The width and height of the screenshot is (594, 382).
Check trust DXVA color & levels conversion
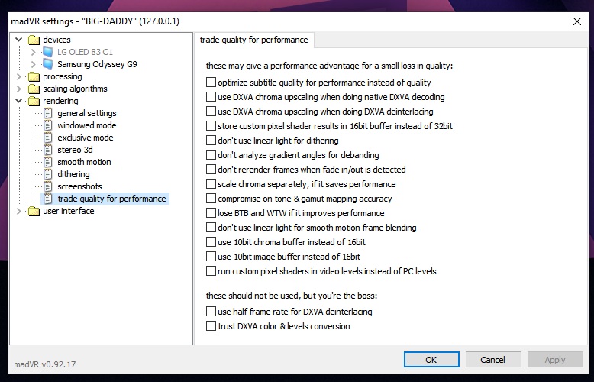tap(211, 326)
